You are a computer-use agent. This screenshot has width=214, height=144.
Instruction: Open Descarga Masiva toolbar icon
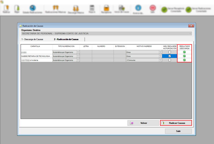coord(76,8)
